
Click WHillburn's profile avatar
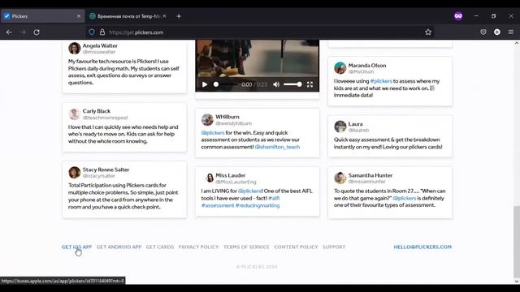207,119
